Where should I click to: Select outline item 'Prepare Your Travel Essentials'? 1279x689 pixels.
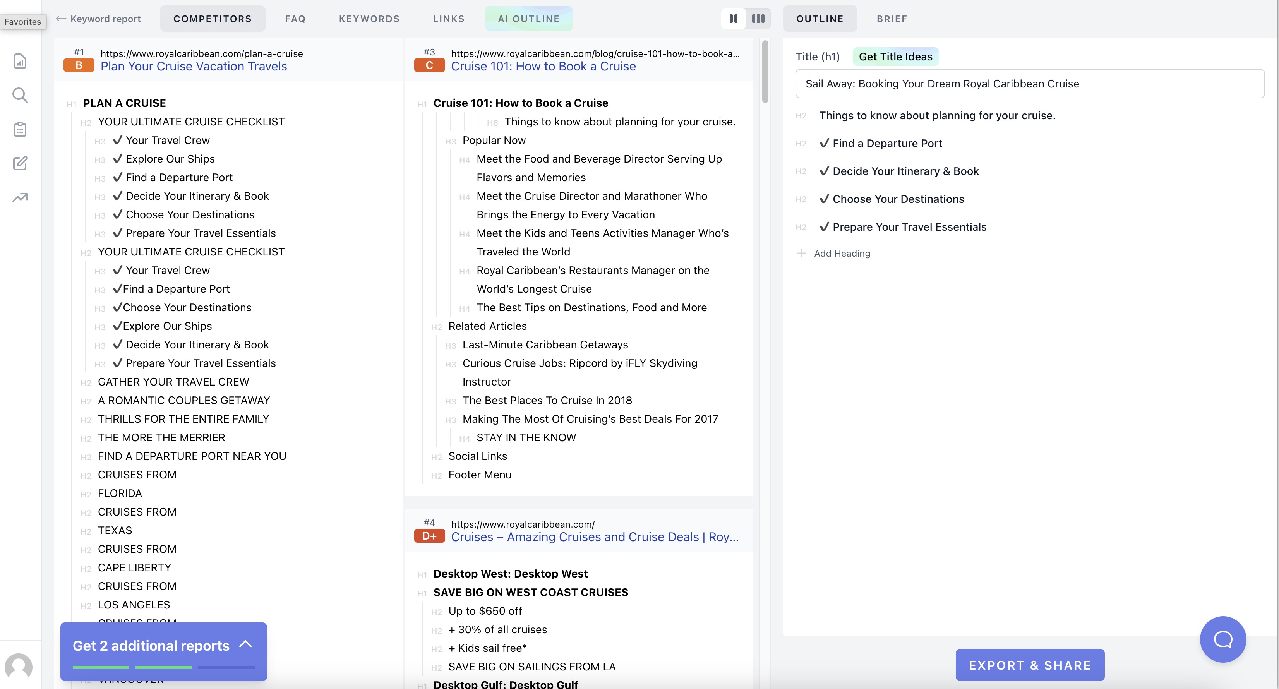(x=903, y=227)
